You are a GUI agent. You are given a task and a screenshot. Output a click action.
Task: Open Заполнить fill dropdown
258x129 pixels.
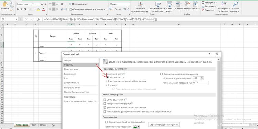click(209, 7)
